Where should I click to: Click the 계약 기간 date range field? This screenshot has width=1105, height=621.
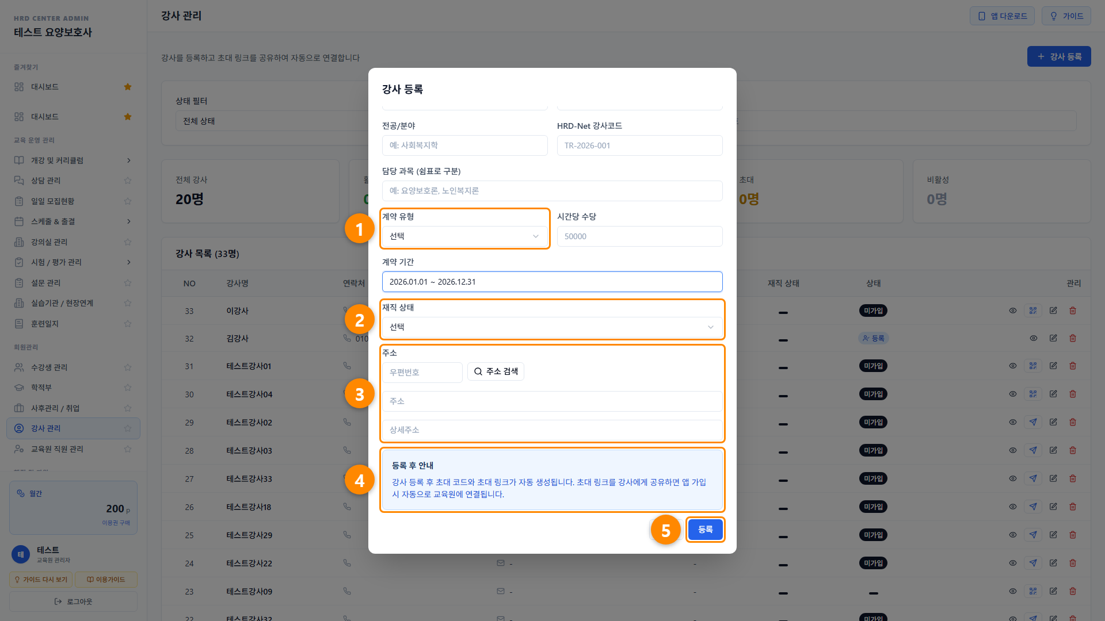552,282
